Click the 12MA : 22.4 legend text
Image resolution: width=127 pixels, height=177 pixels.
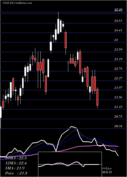16,163
